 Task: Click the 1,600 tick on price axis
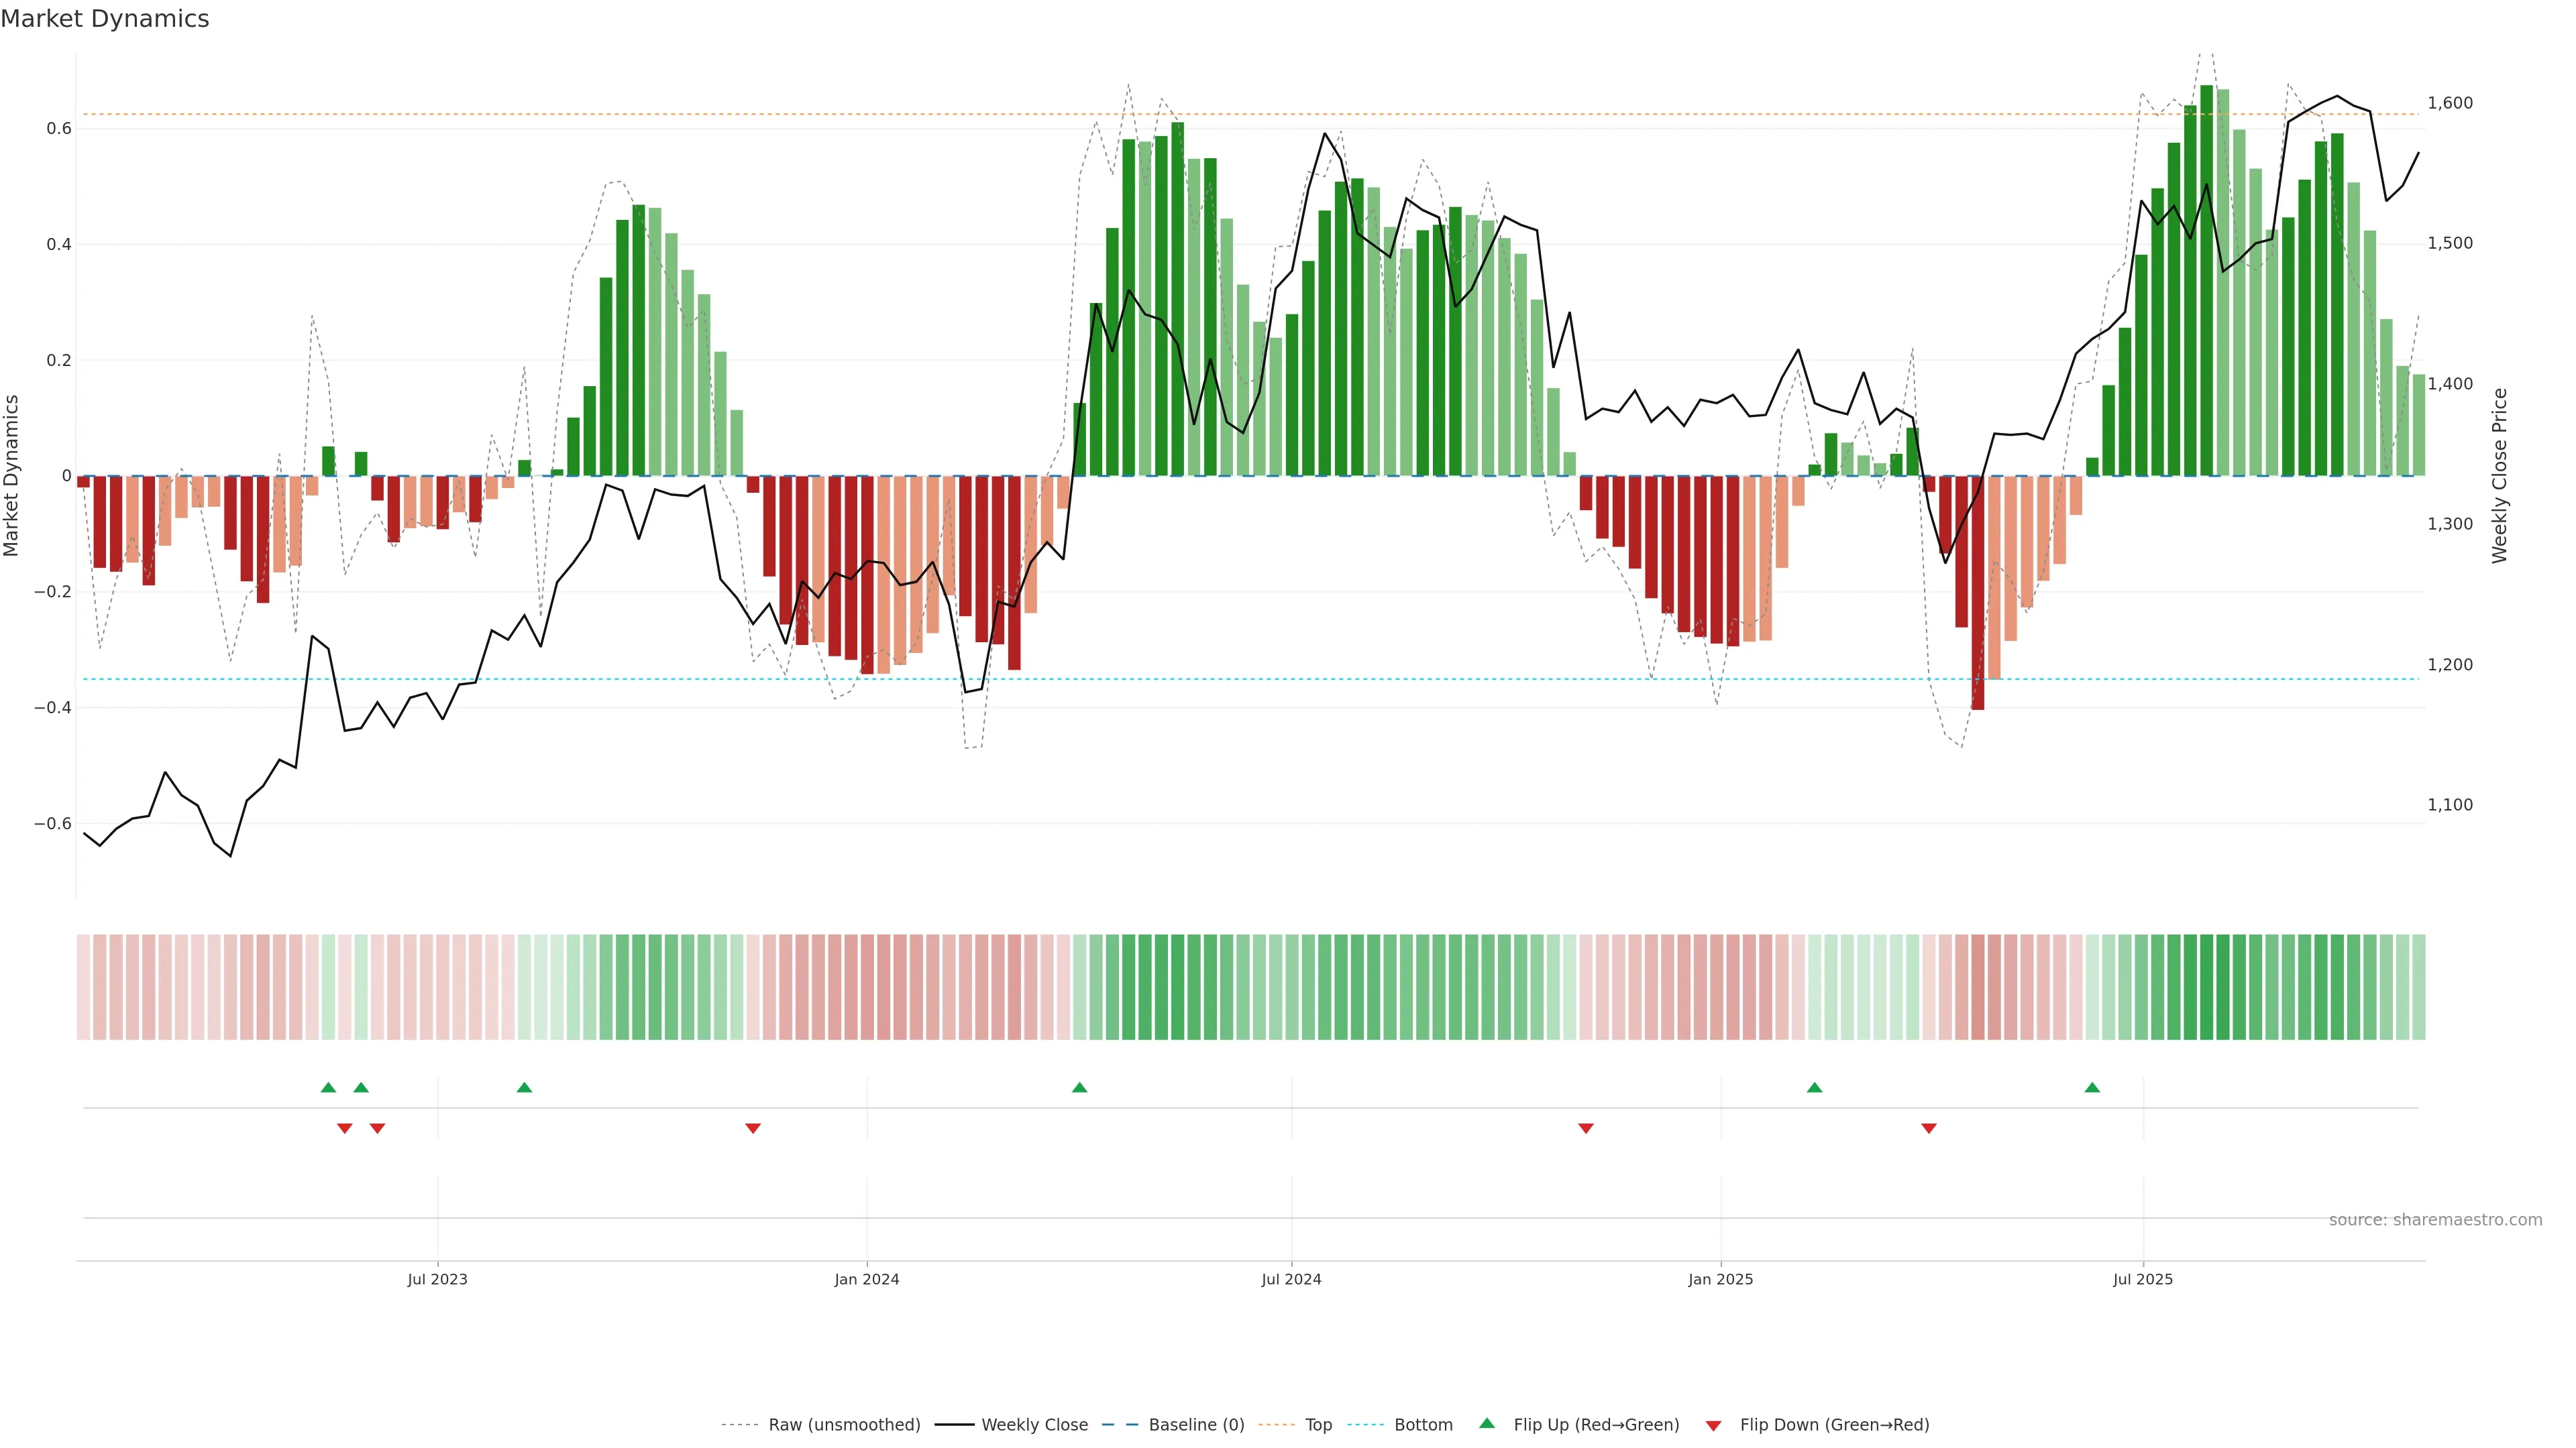click(2450, 103)
